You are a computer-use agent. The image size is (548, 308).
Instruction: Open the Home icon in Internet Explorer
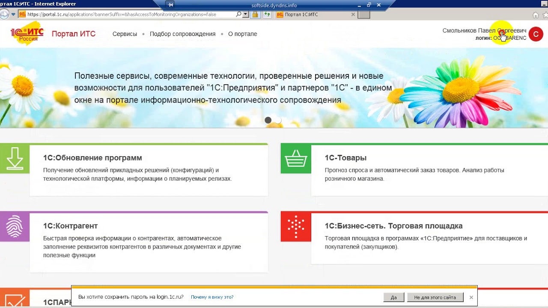point(535,15)
